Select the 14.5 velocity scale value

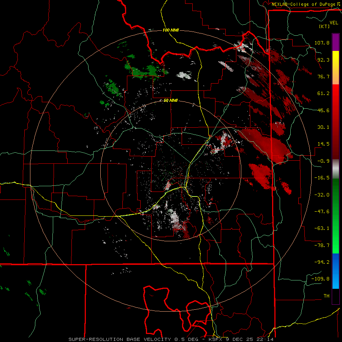coord(323,144)
